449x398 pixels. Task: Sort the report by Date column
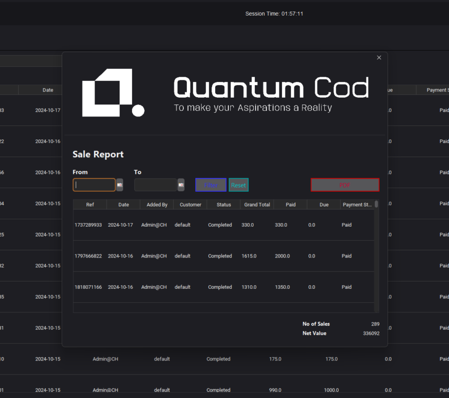click(123, 205)
